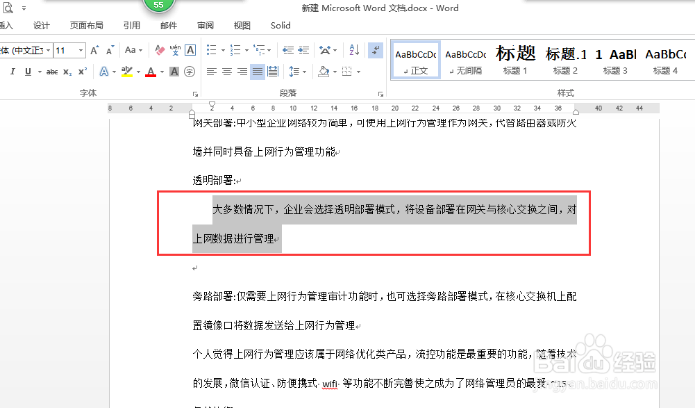695x408 pixels.
Task: Toggle italic formatting
Action: [x=12, y=72]
